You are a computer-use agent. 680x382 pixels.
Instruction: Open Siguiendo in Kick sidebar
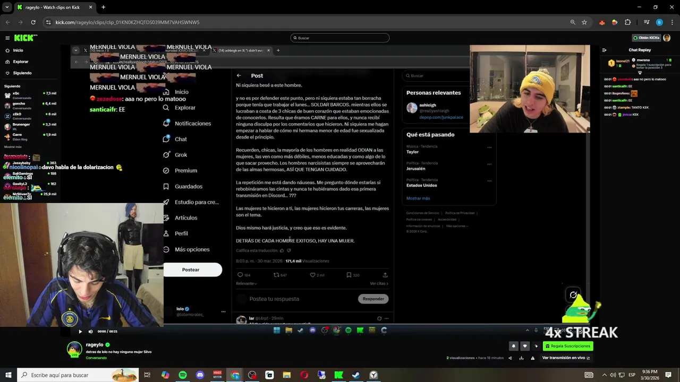[x=22, y=73]
